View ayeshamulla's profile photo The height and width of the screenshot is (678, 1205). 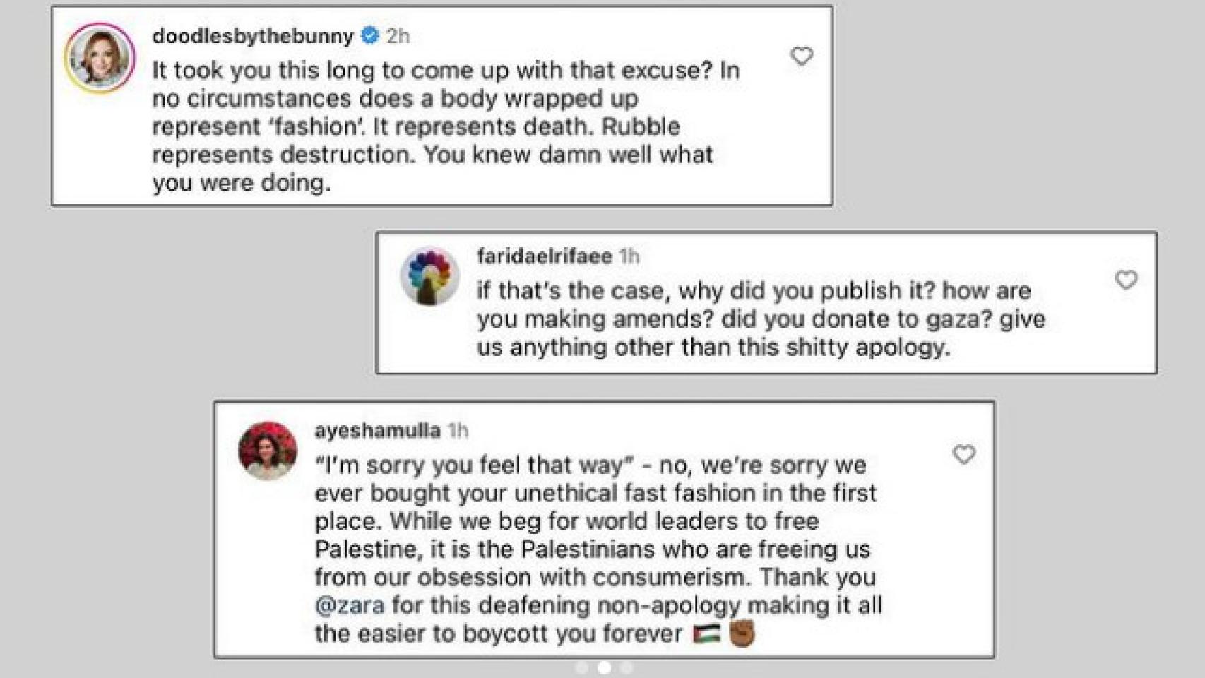coord(268,451)
